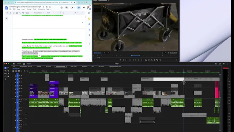Select the Selection tool in Premiere toolbar

coord(5,68)
